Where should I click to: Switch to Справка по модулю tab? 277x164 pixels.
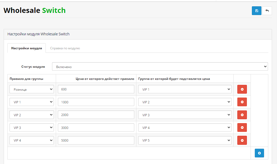(x=65, y=48)
